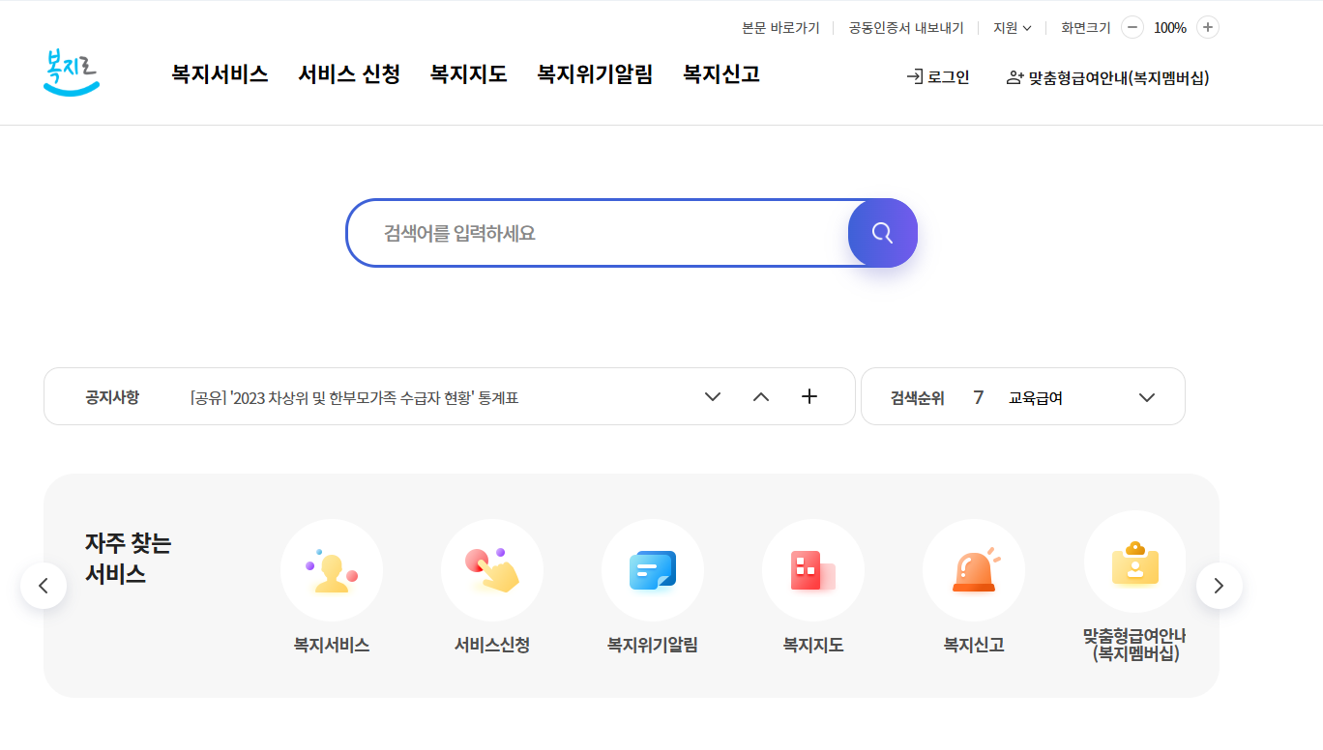Viewport: 1323px width, 750px height.
Task: Open 맞춤형급여안내(복지멤버십) header link
Action: pyautogui.click(x=1108, y=77)
